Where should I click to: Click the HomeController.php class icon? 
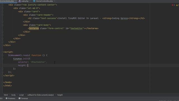tap(34, 1)
